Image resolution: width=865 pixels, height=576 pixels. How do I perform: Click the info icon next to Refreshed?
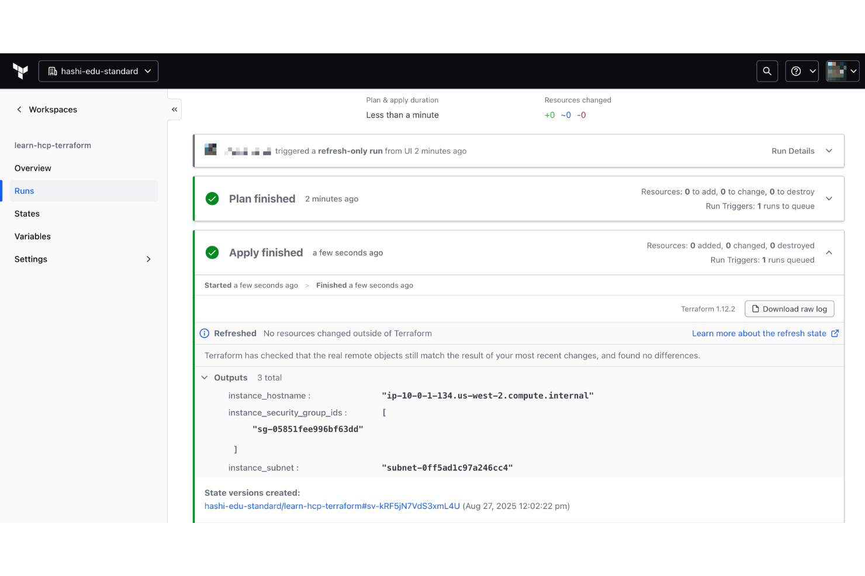pos(204,333)
